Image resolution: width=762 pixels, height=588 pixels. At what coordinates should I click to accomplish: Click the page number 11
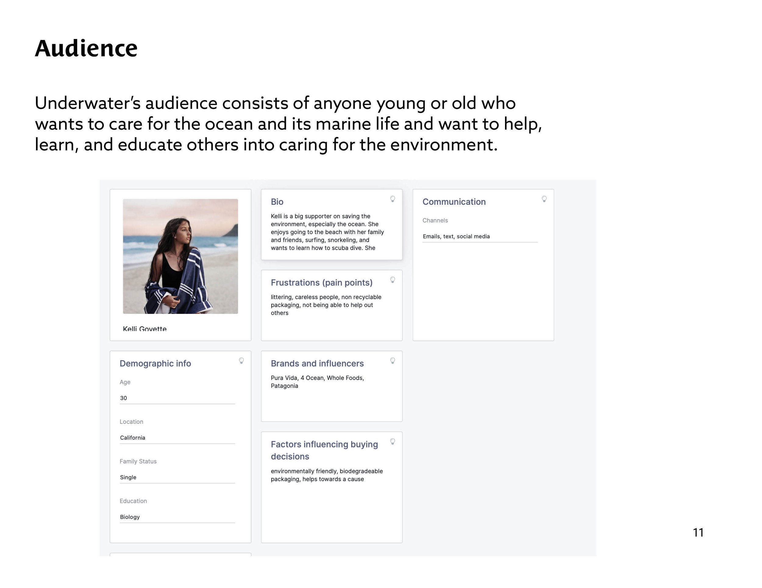pos(698,532)
